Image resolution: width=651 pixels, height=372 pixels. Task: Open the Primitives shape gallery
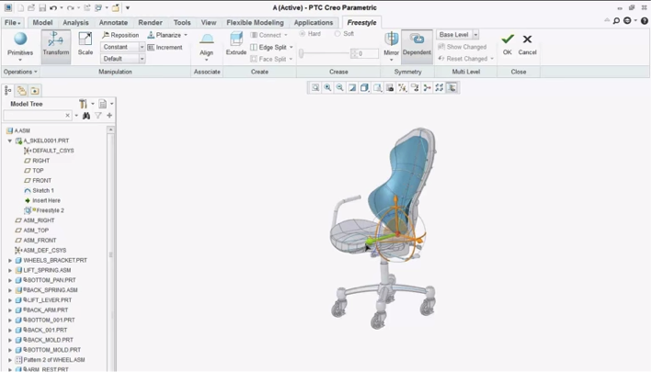click(x=20, y=45)
